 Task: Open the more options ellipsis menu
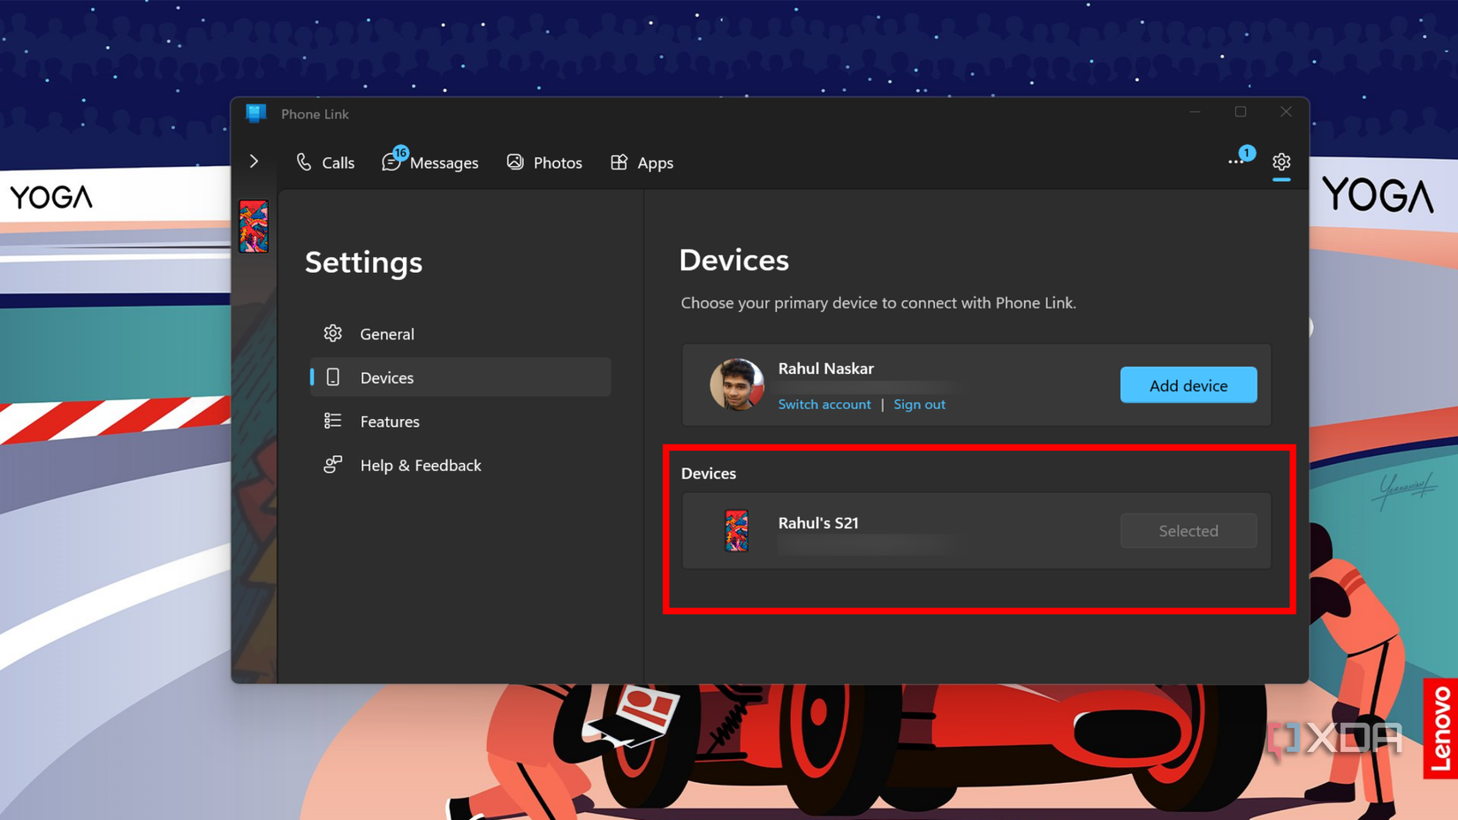click(1235, 162)
